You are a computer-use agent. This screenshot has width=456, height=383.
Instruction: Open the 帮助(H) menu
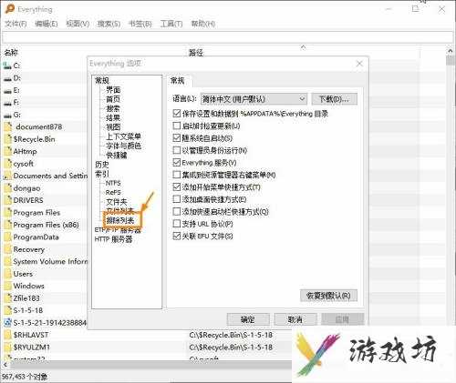click(202, 24)
